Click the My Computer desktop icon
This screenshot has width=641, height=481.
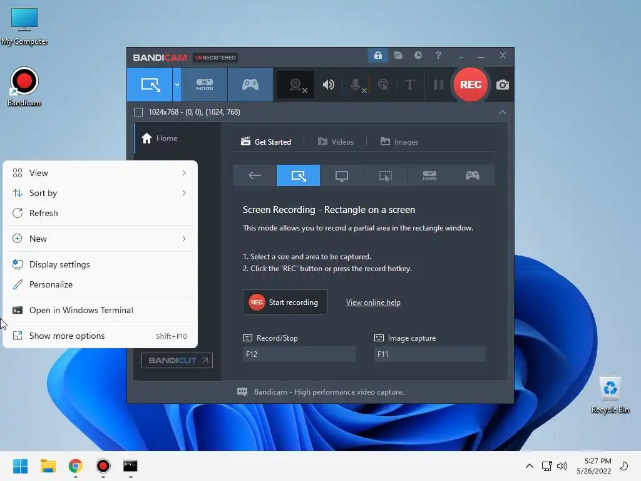point(24,26)
